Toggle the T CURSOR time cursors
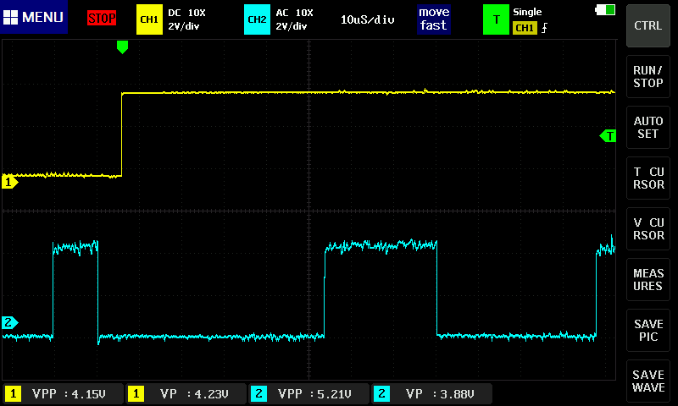Viewport: 678px width, 406px height. tap(648, 178)
